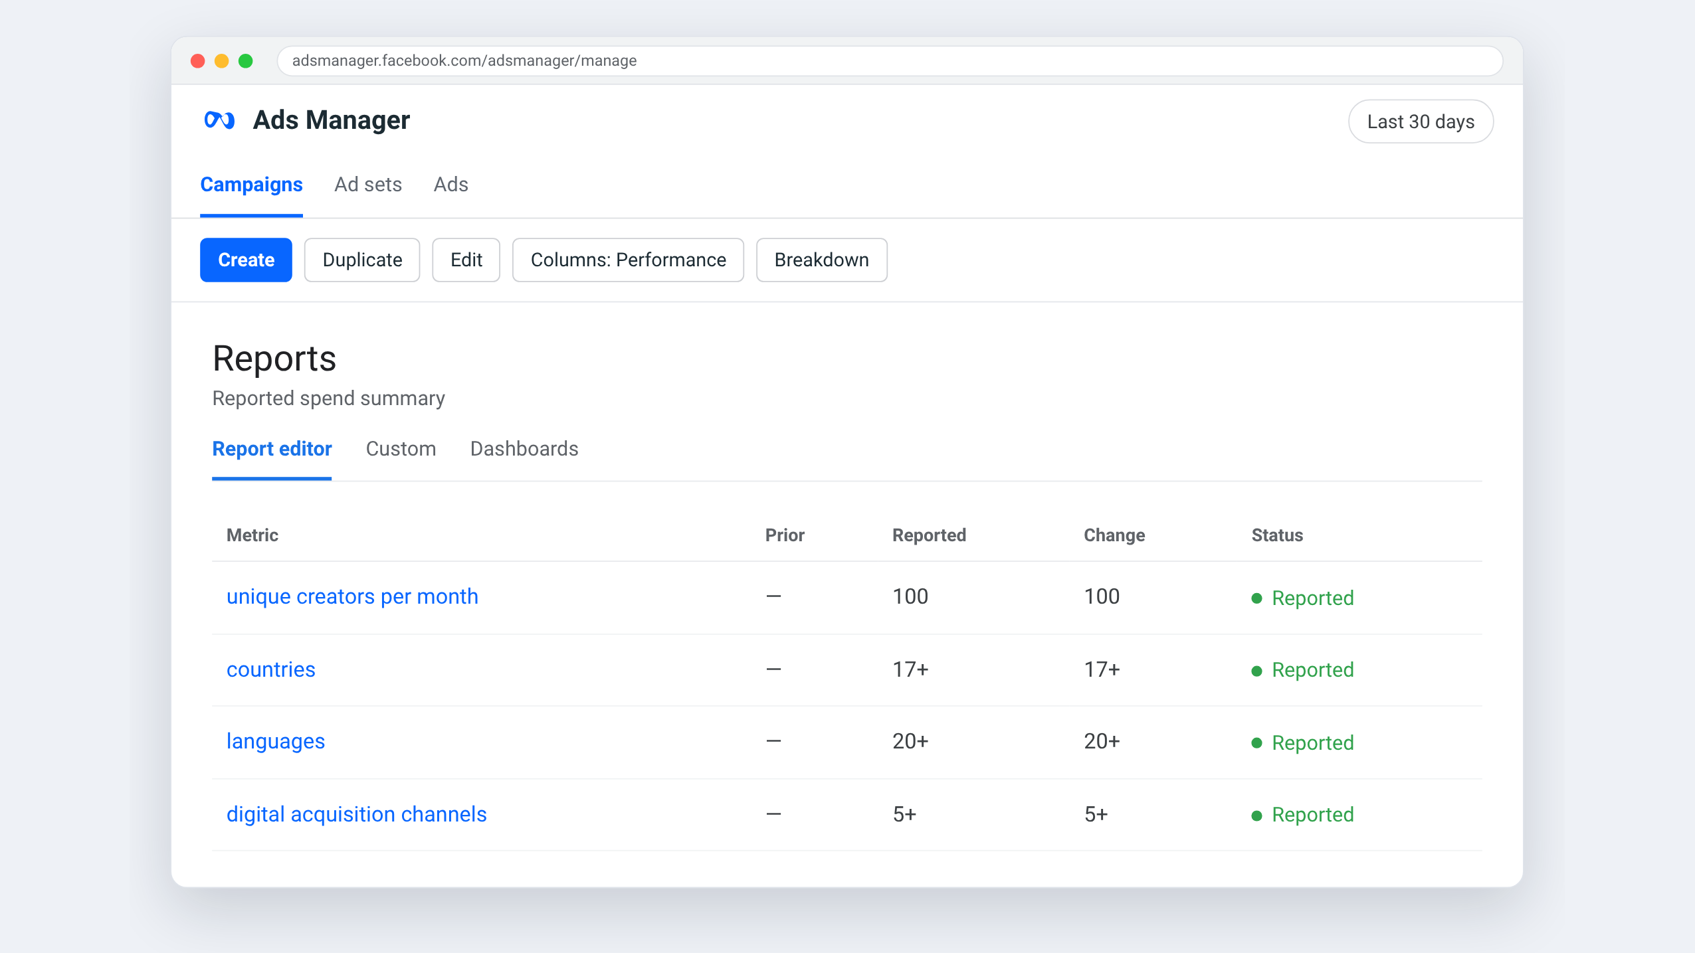
Task: Open the countries metric link
Action: (271, 669)
